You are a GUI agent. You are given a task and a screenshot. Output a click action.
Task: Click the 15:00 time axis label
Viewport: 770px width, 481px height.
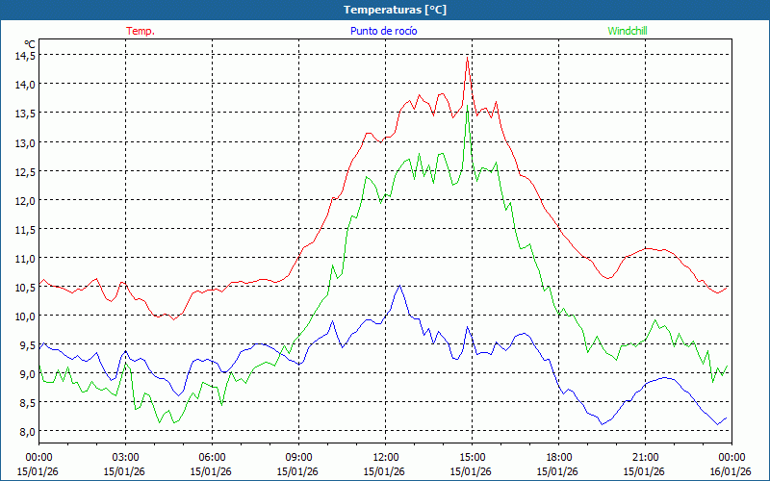(x=472, y=457)
